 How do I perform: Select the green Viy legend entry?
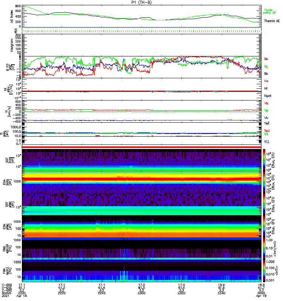(266, 111)
